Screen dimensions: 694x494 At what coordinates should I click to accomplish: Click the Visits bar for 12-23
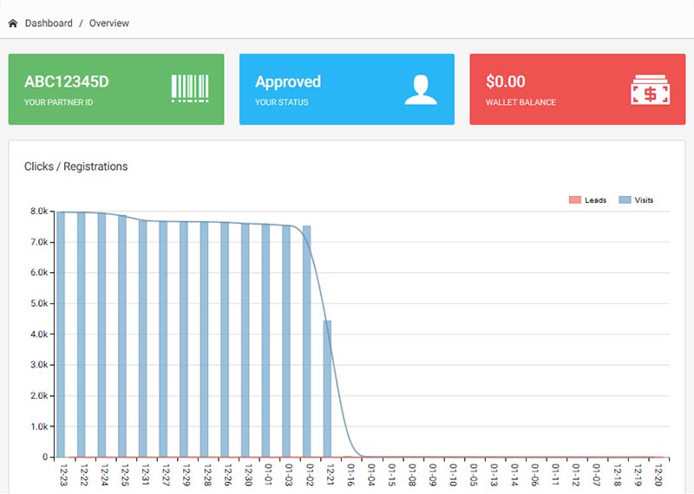61,334
